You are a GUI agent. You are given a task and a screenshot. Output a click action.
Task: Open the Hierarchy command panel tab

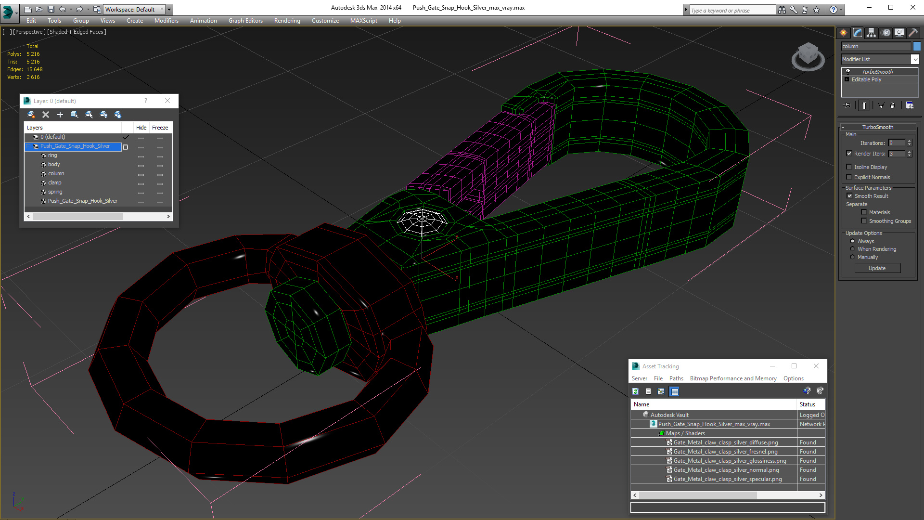(x=871, y=33)
